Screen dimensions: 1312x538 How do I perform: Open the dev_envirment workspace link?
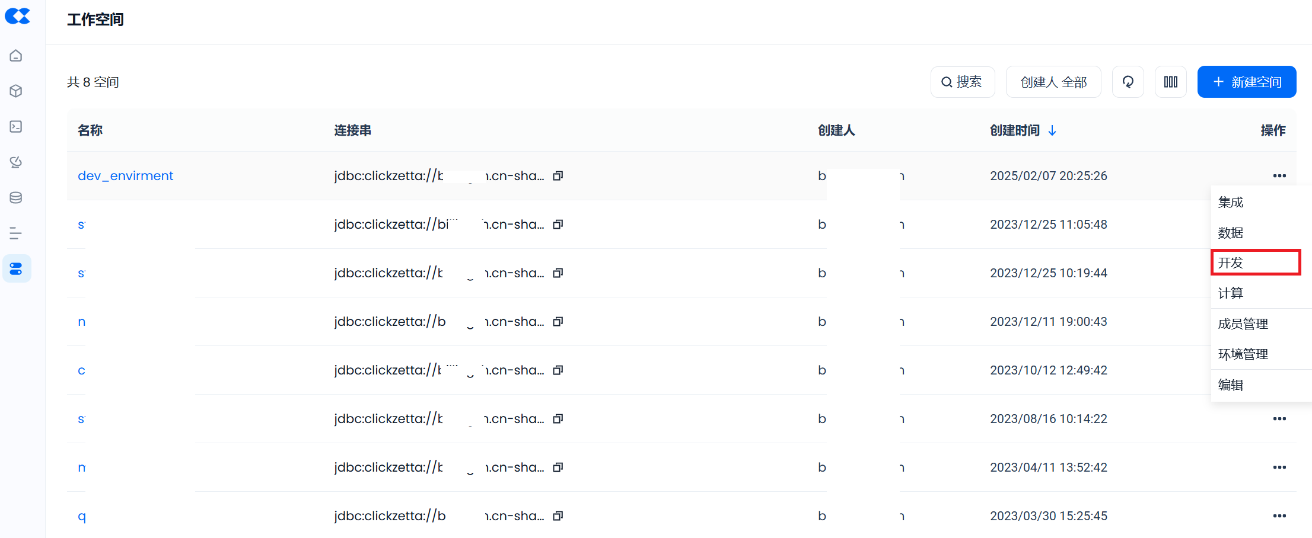(125, 176)
